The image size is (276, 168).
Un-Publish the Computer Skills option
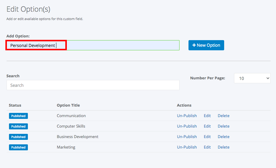click(x=187, y=126)
